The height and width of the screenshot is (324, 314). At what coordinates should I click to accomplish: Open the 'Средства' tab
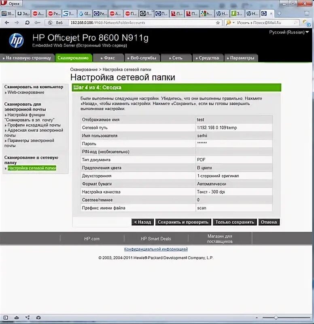point(208,58)
